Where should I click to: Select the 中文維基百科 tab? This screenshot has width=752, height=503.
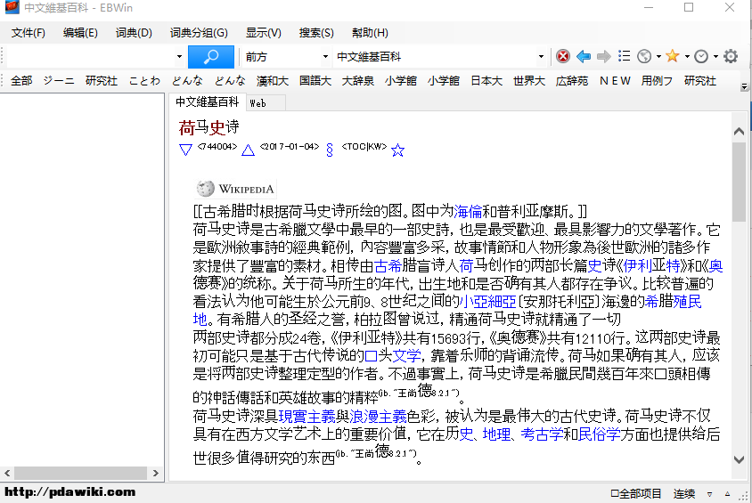tap(208, 102)
